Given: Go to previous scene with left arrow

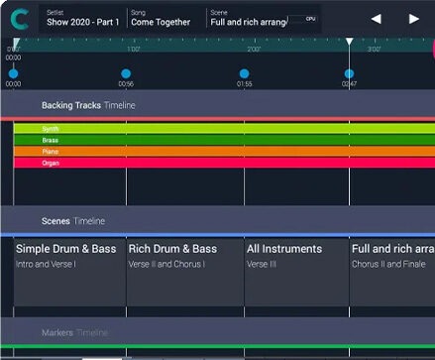Looking at the screenshot, I should (x=376, y=19).
